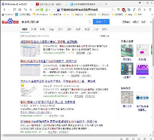
Task: Click the magnifier icon inside the address bar
Action: pyautogui.click(x=113, y=10)
